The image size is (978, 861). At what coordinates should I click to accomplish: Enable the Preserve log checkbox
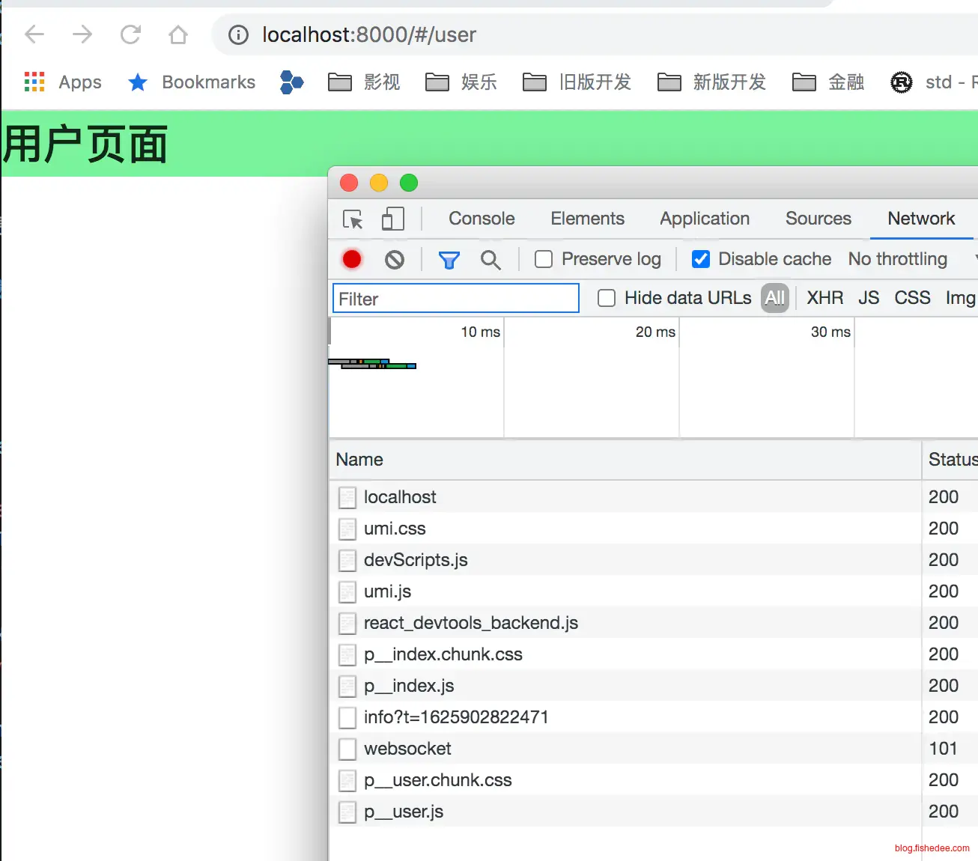pyautogui.click(x=544, y=259)
